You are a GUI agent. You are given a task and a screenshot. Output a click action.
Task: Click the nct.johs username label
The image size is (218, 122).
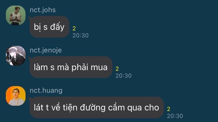pyautogui.click(x=43, y=10)
